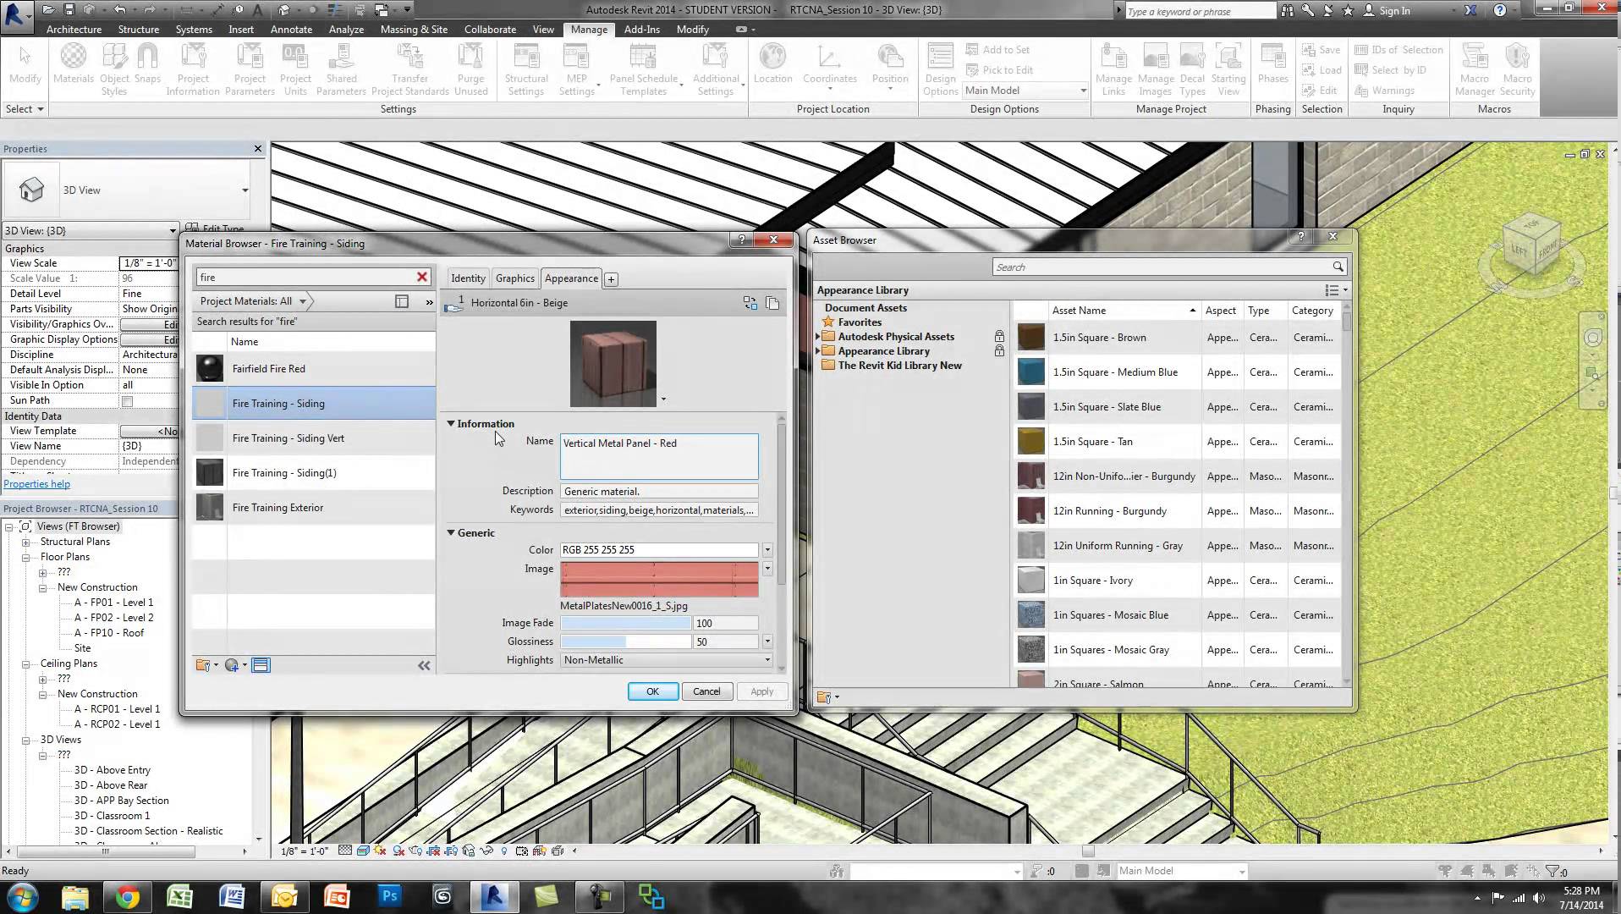Screen dimensions: 1621x914
Task: Open the Location tool
Action: pyautogui.click(x=772, y=64)
